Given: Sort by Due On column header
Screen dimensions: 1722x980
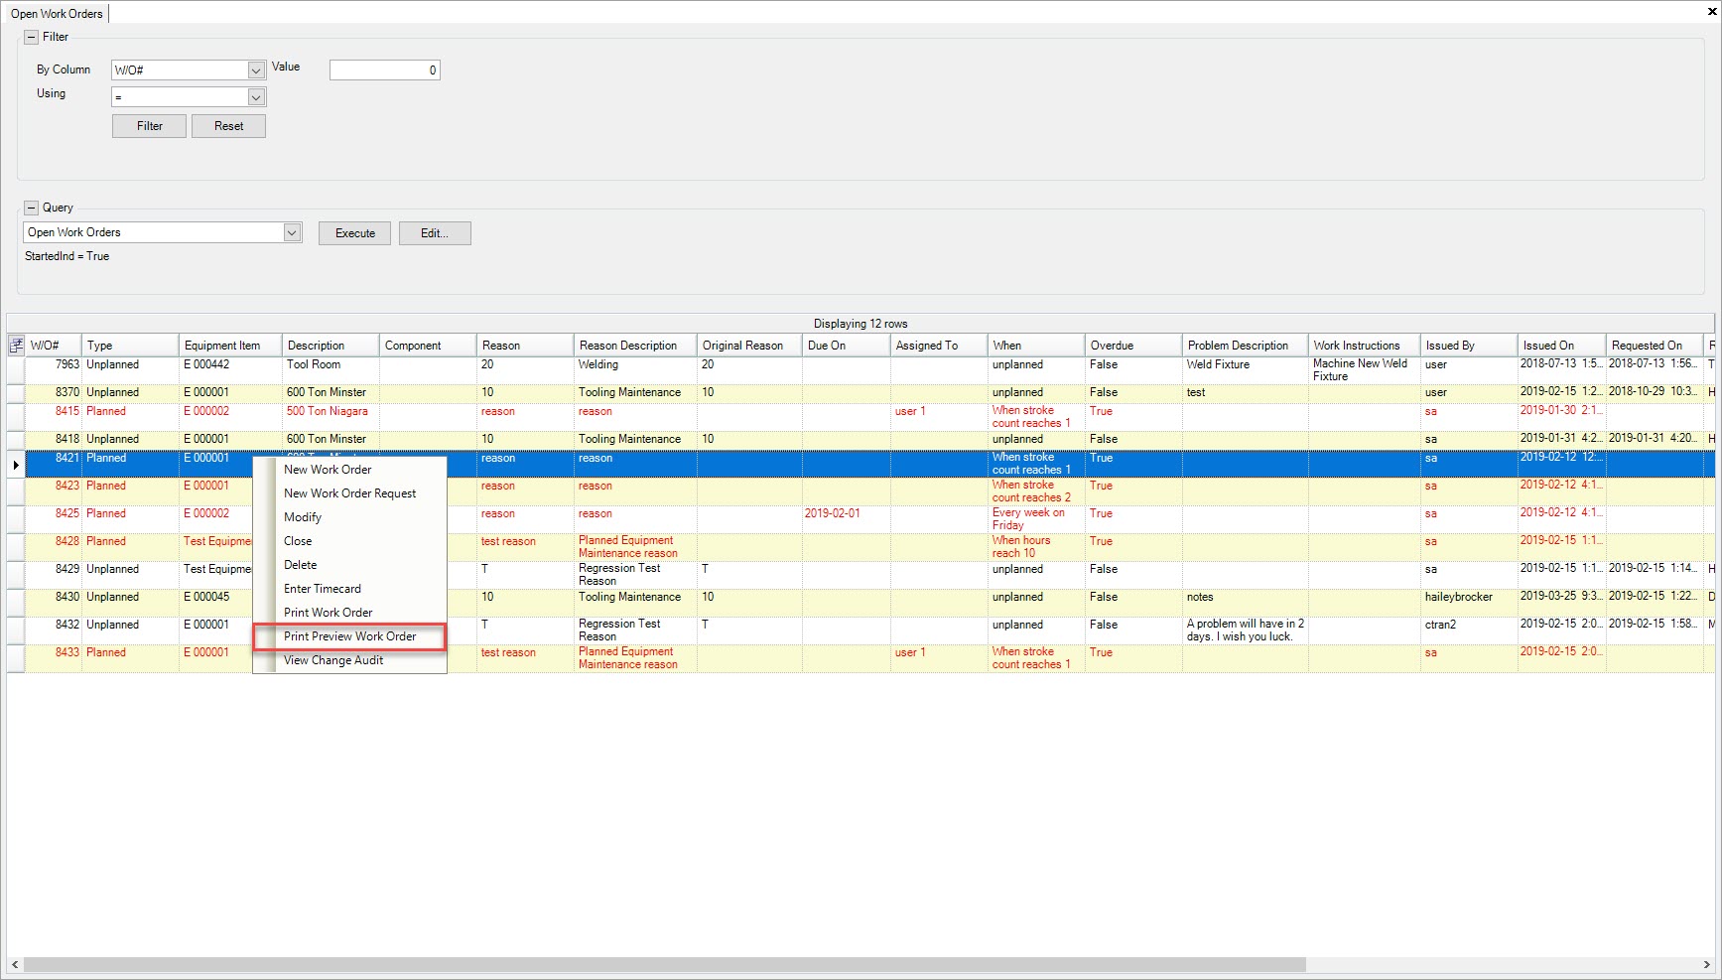Looking at the screenshot, I should [x=847, y=346].
